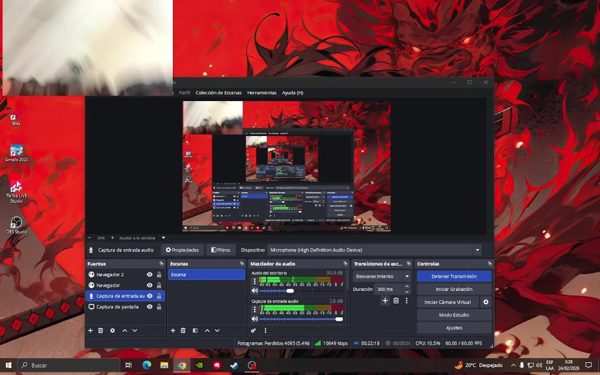Move scene down in Escenas panel

pos(217,331)
